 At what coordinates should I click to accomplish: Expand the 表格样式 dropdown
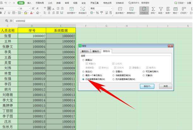[x=136, y=13]
